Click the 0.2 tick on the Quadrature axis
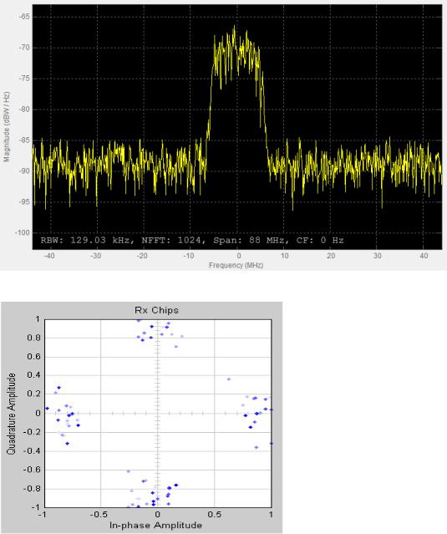This screenshot has height=534, width=447. click(x=33, y=394)
